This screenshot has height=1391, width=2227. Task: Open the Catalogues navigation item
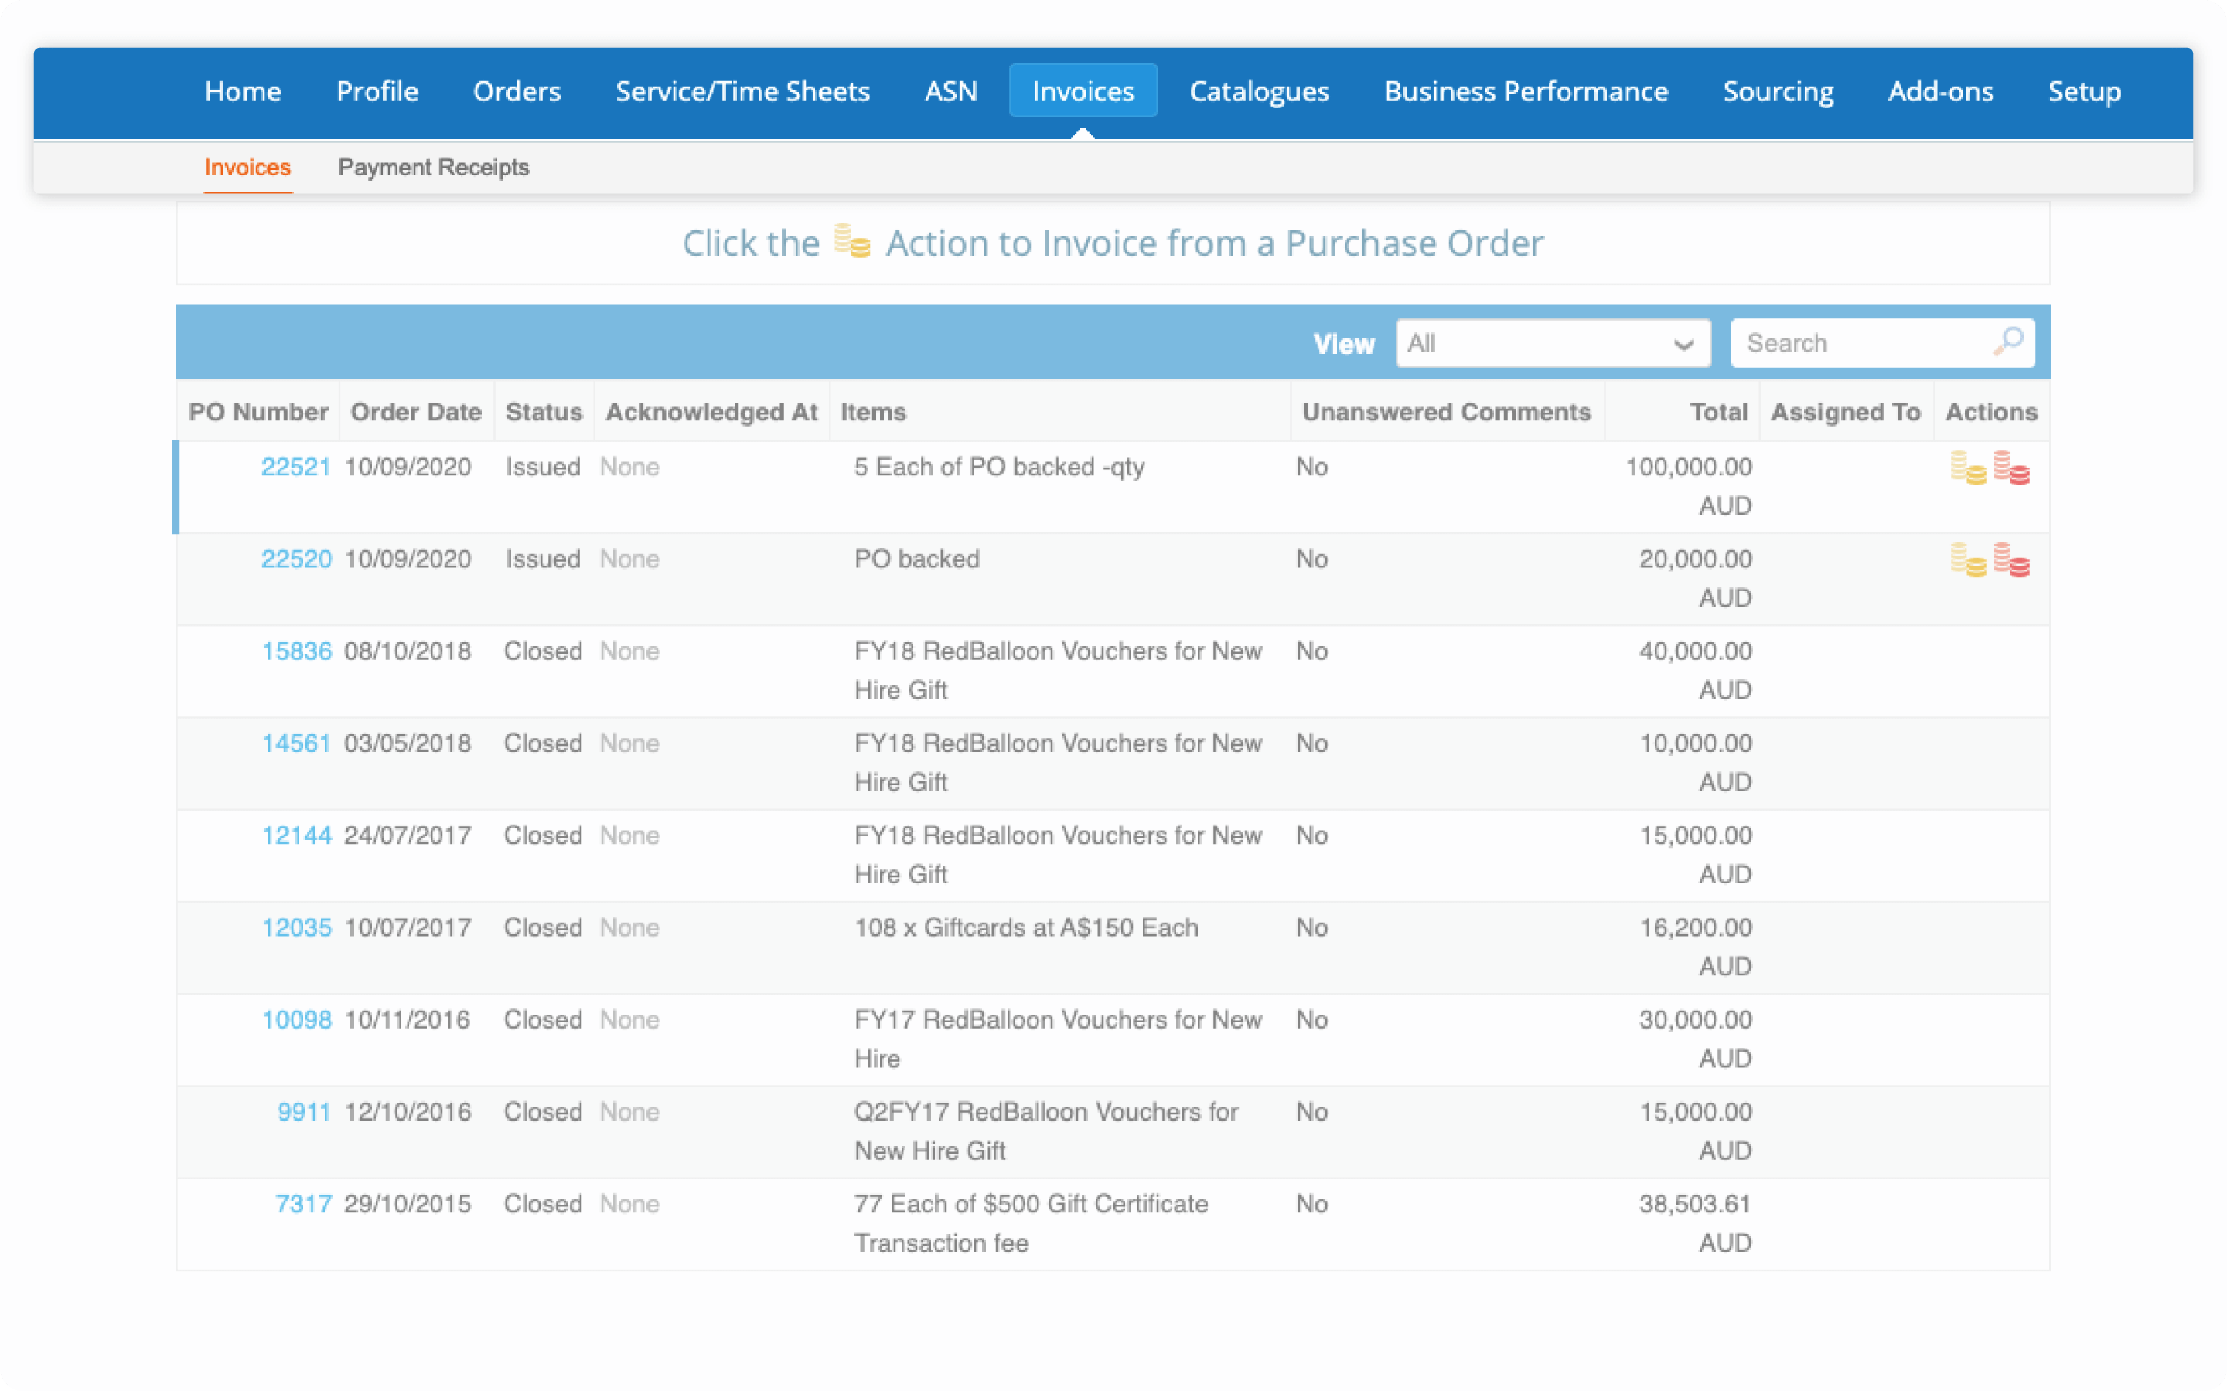[1257, 91]
